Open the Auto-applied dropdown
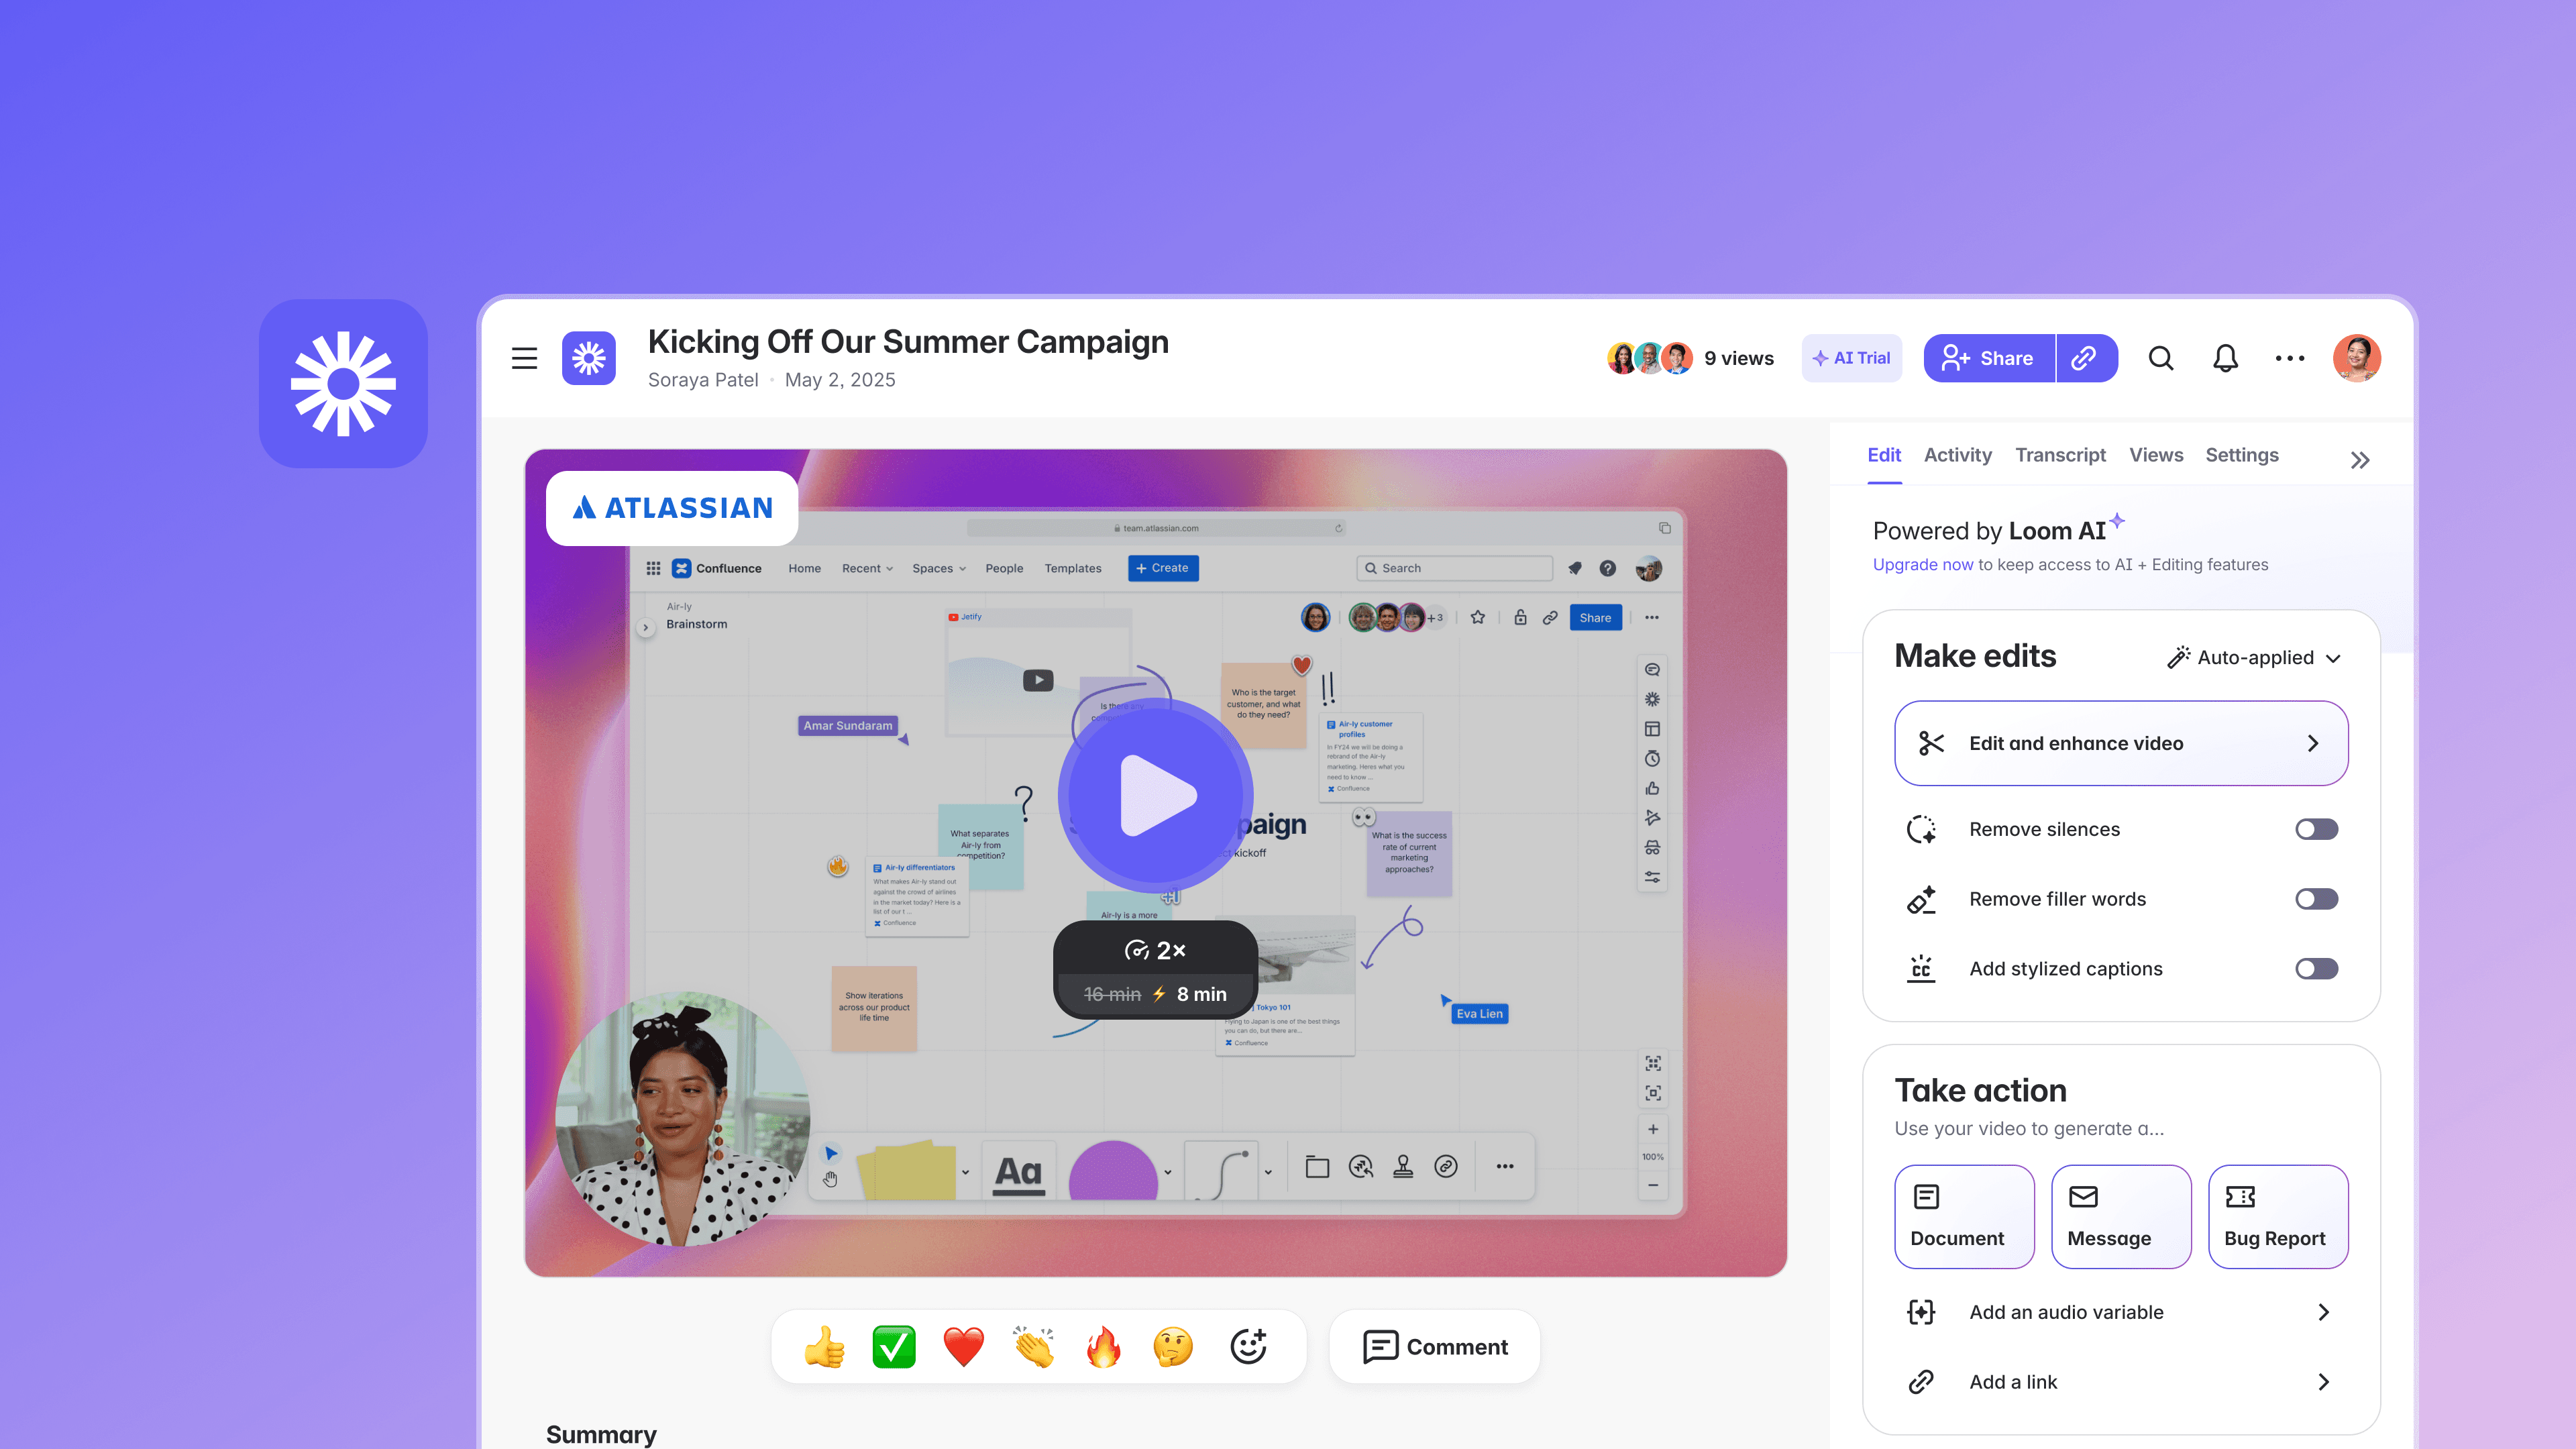The width and height of the screenshot is (2576, 1449). coord(2254,657)
